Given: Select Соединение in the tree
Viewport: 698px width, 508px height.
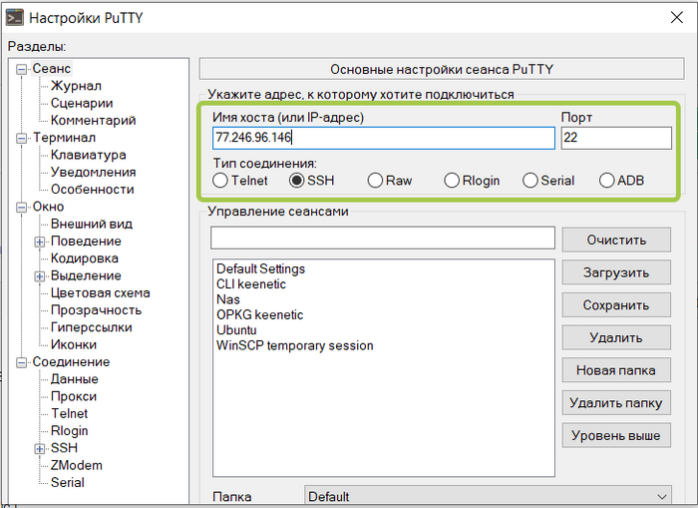Looking at the screenshot, I should [71, 362].
